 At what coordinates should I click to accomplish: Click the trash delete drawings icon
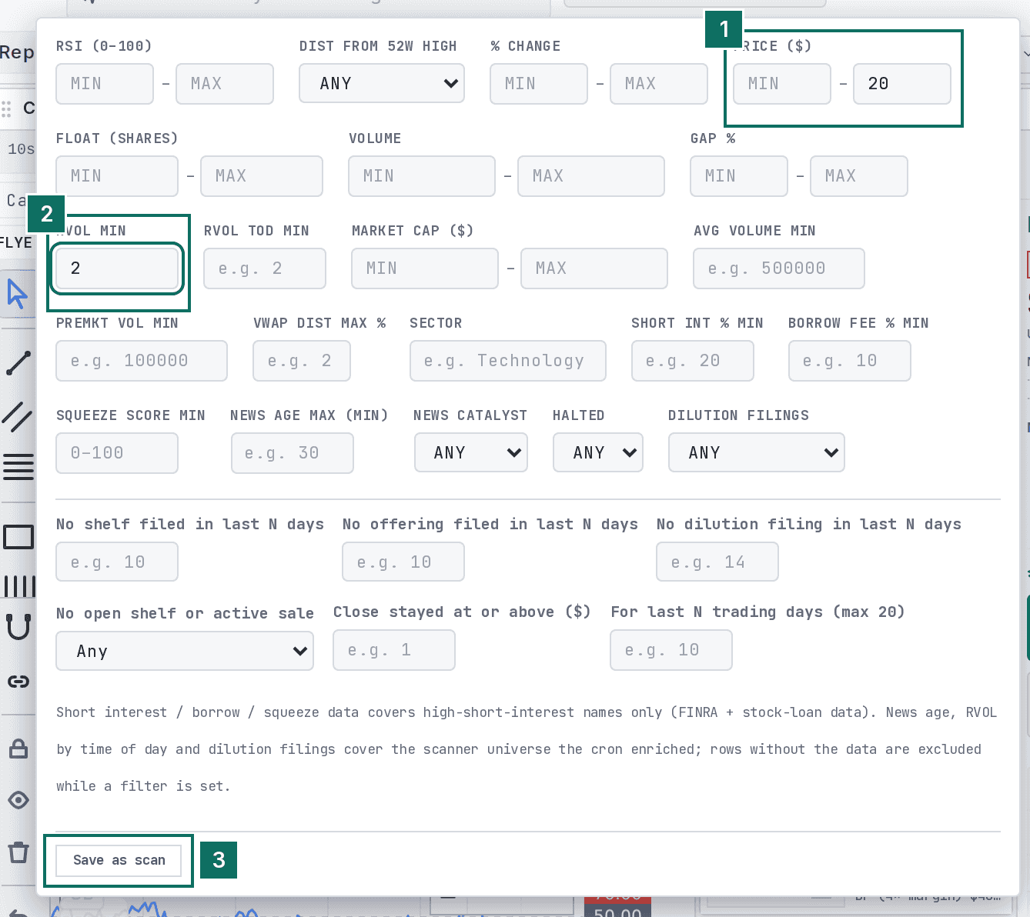click(18, 852)
